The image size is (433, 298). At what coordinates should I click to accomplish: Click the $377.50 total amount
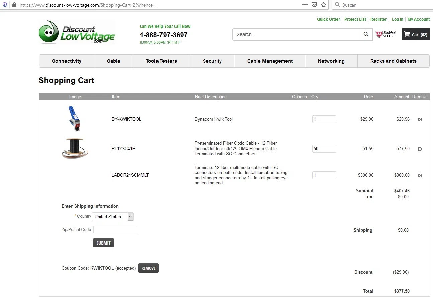(x=402, y=291)
